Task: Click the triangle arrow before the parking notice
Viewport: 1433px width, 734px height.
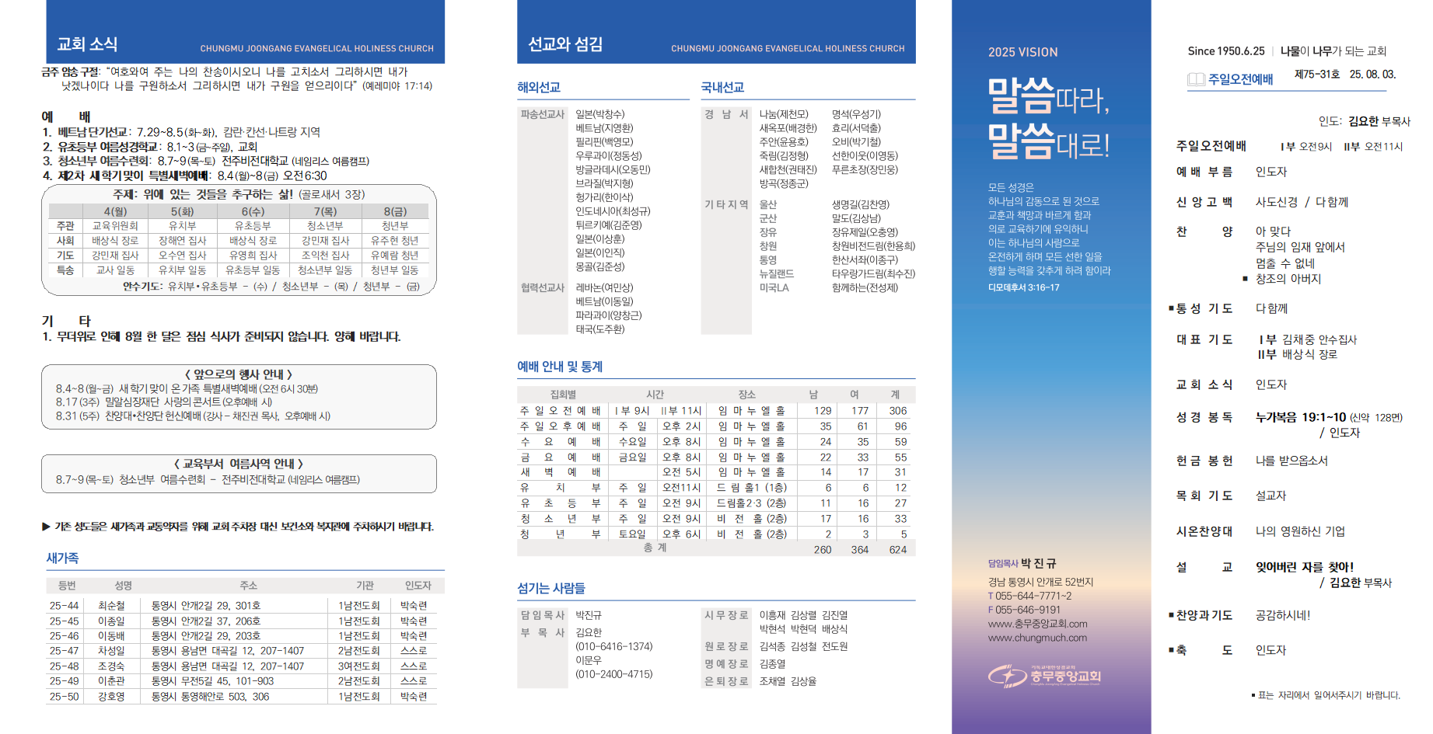Action: coord(46,527)
